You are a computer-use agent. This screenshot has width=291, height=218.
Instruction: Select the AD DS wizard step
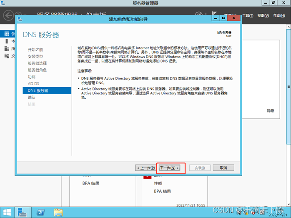pyautogui.click(x=33, y=84)
